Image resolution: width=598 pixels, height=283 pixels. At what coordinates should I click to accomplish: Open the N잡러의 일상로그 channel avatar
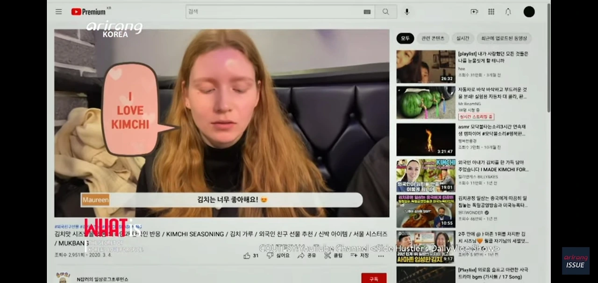63,278
